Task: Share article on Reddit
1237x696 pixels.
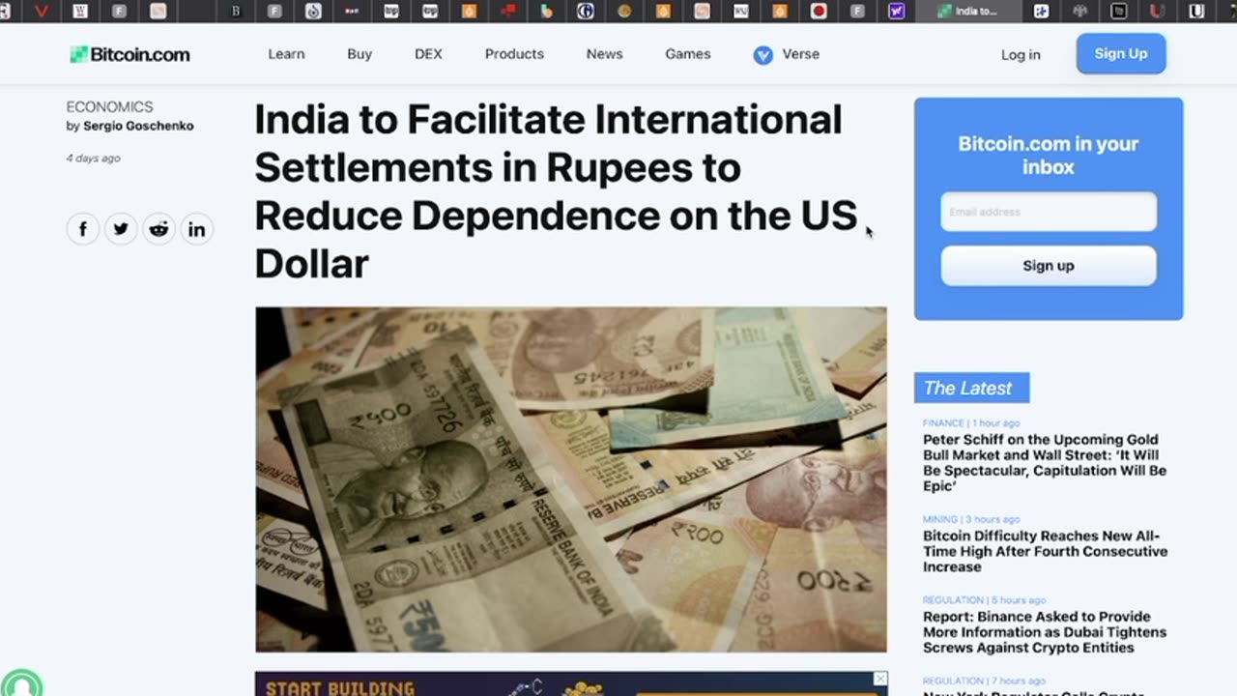Action: coord(158,229)
